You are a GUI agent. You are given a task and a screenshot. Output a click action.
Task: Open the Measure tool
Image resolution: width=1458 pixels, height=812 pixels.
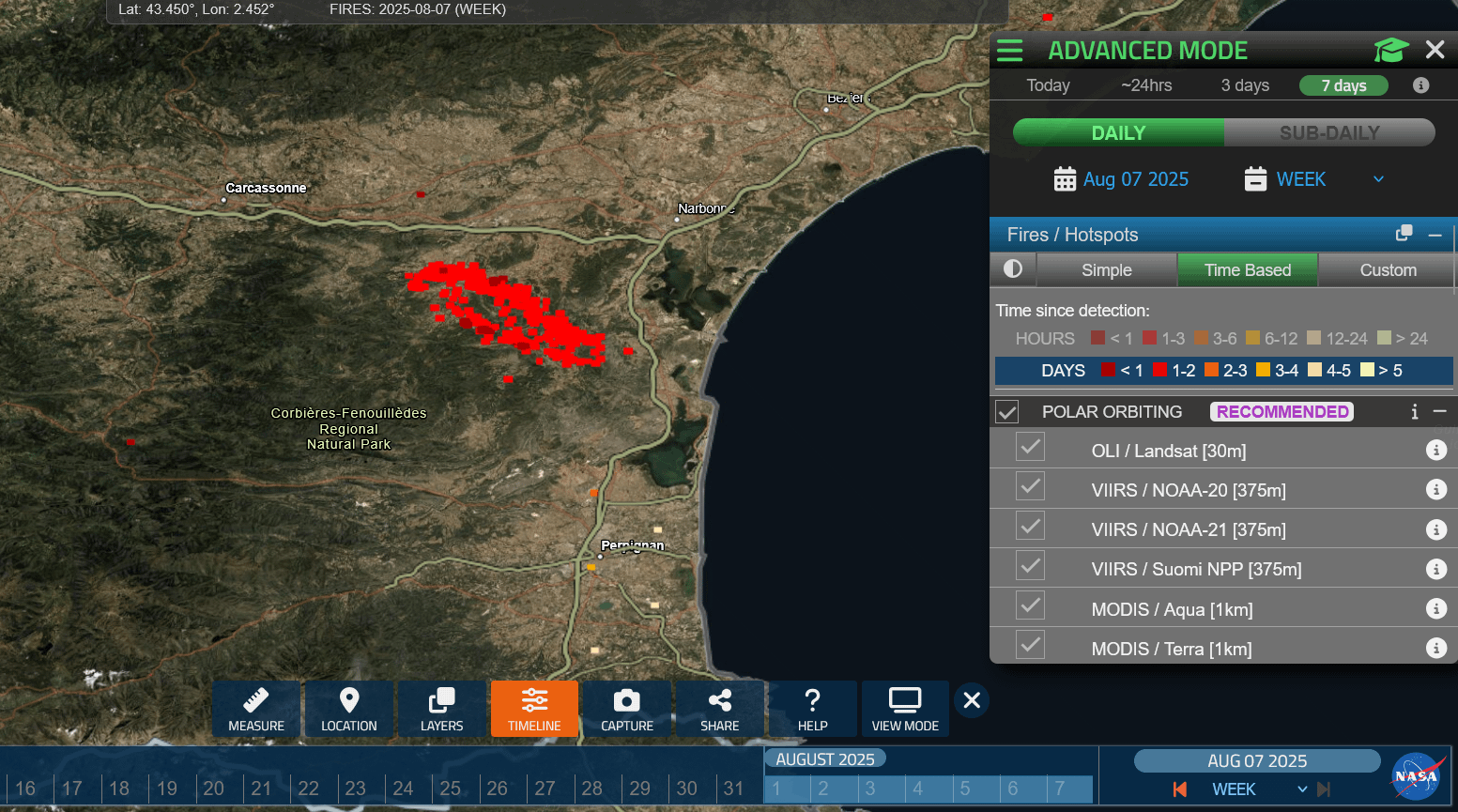(x=255, y=709)
